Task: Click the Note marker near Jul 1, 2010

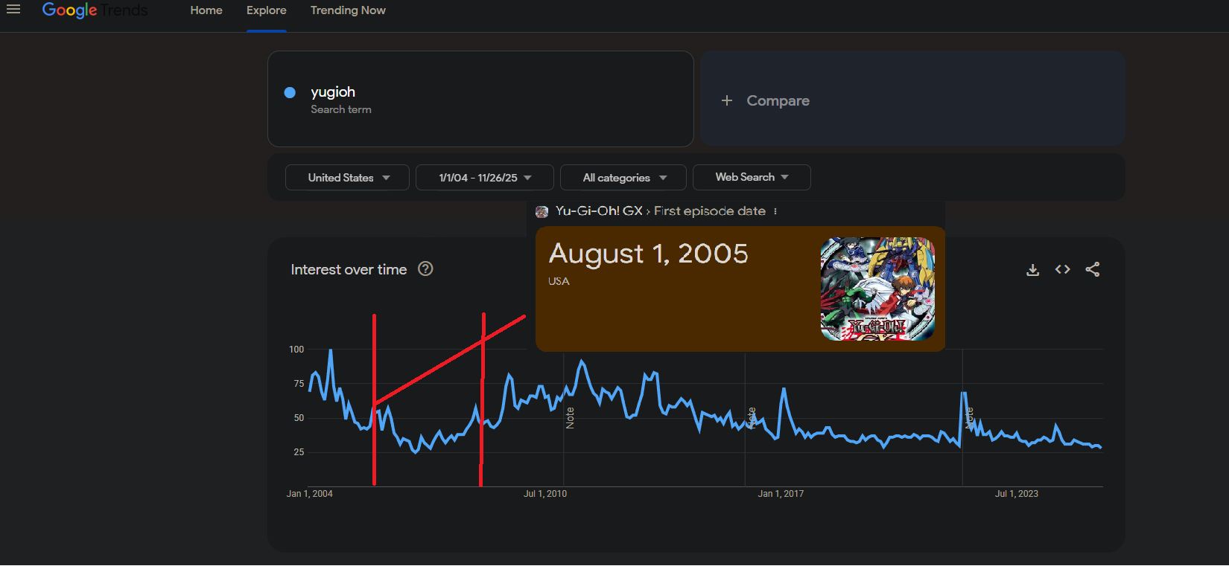Action: coord(570,418)
